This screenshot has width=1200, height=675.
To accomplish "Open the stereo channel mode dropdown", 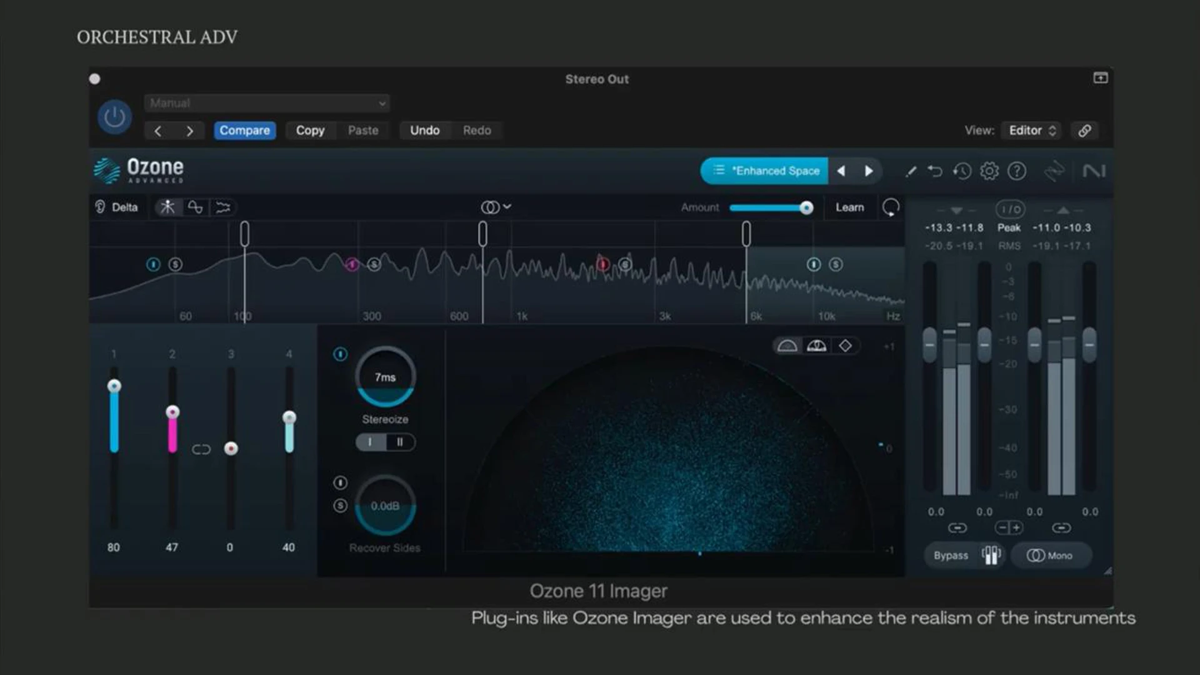I will (496, 207).
